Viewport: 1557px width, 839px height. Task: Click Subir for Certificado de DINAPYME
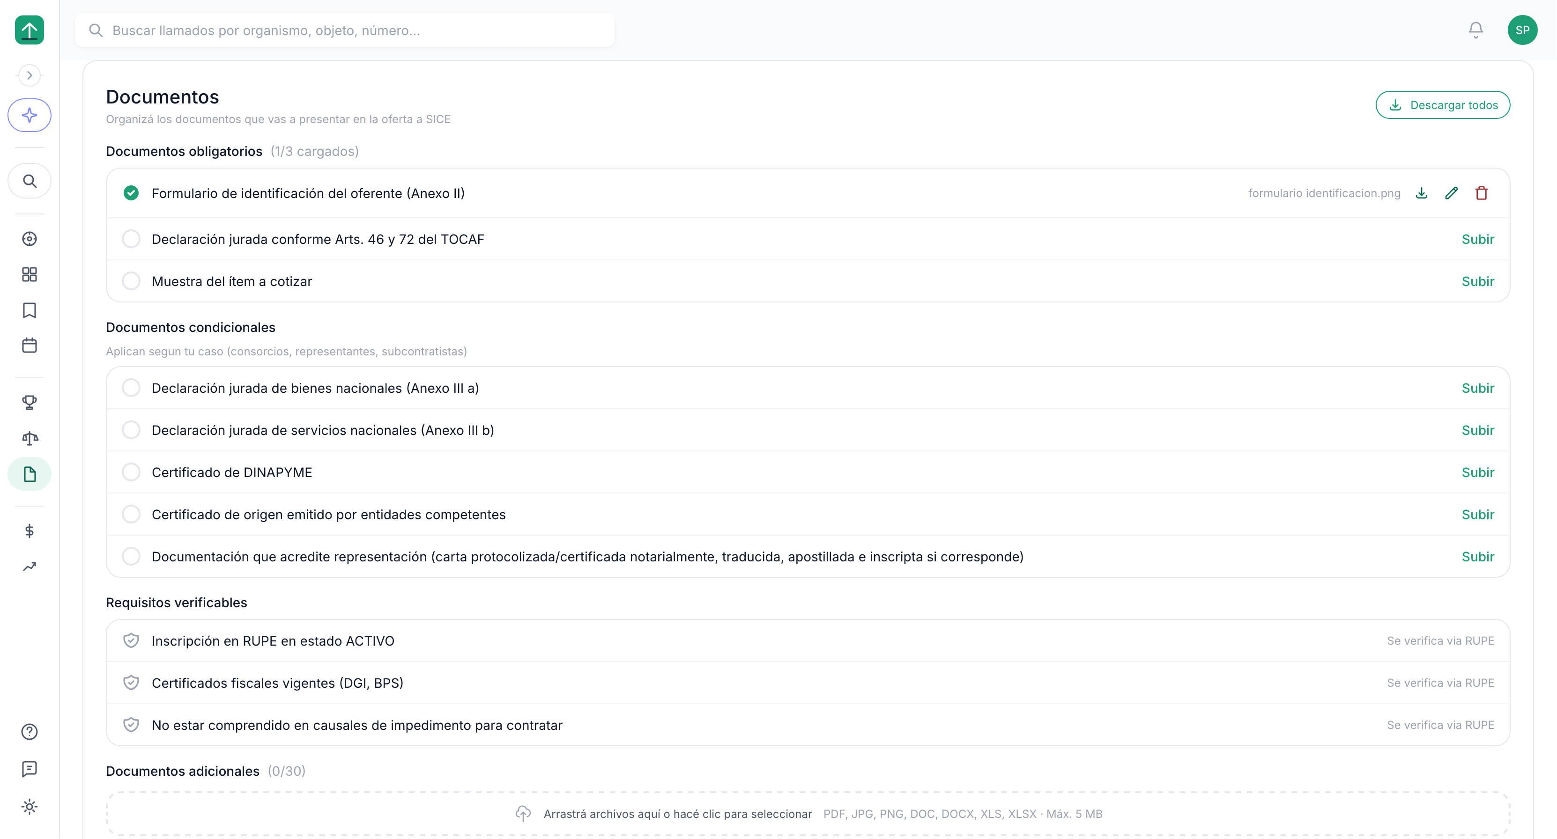(x=1477, y=472)
